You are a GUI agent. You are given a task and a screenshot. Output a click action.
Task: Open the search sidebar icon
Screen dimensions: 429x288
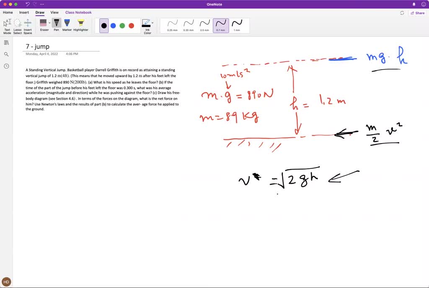(x=6, y=54)
